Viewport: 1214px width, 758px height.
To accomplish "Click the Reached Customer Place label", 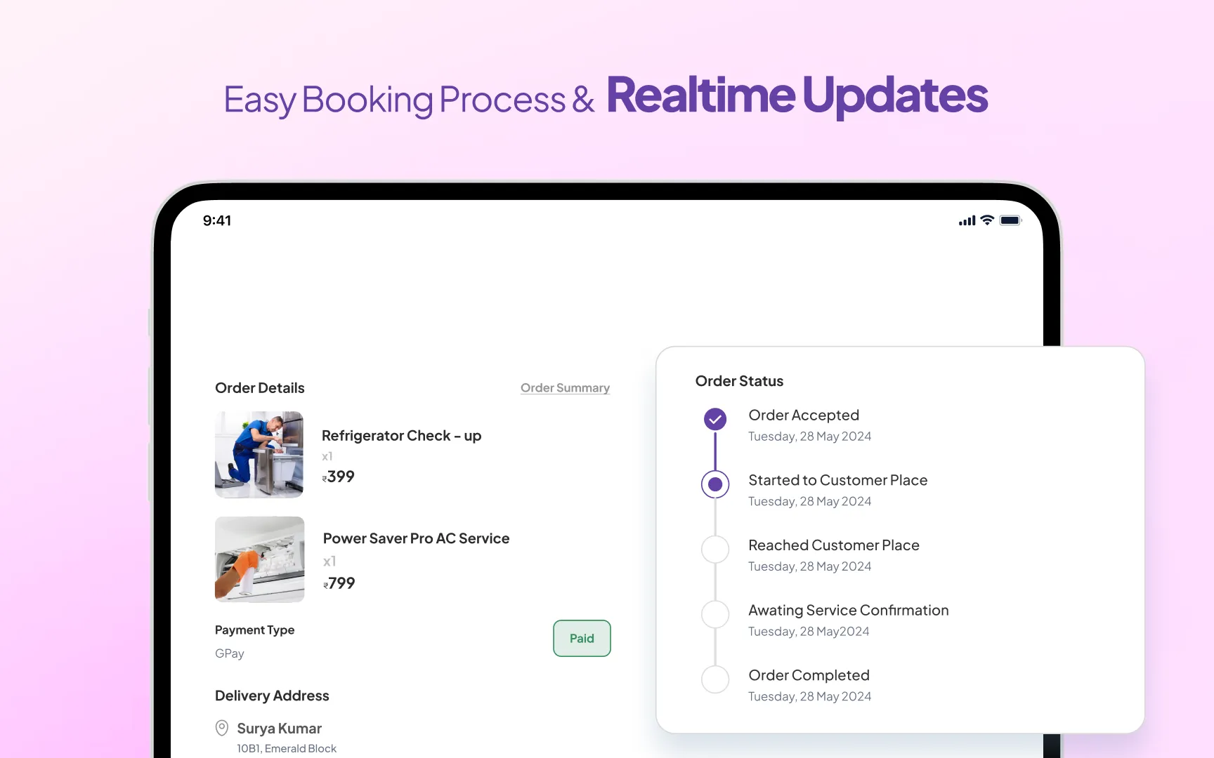I will 834,545.
